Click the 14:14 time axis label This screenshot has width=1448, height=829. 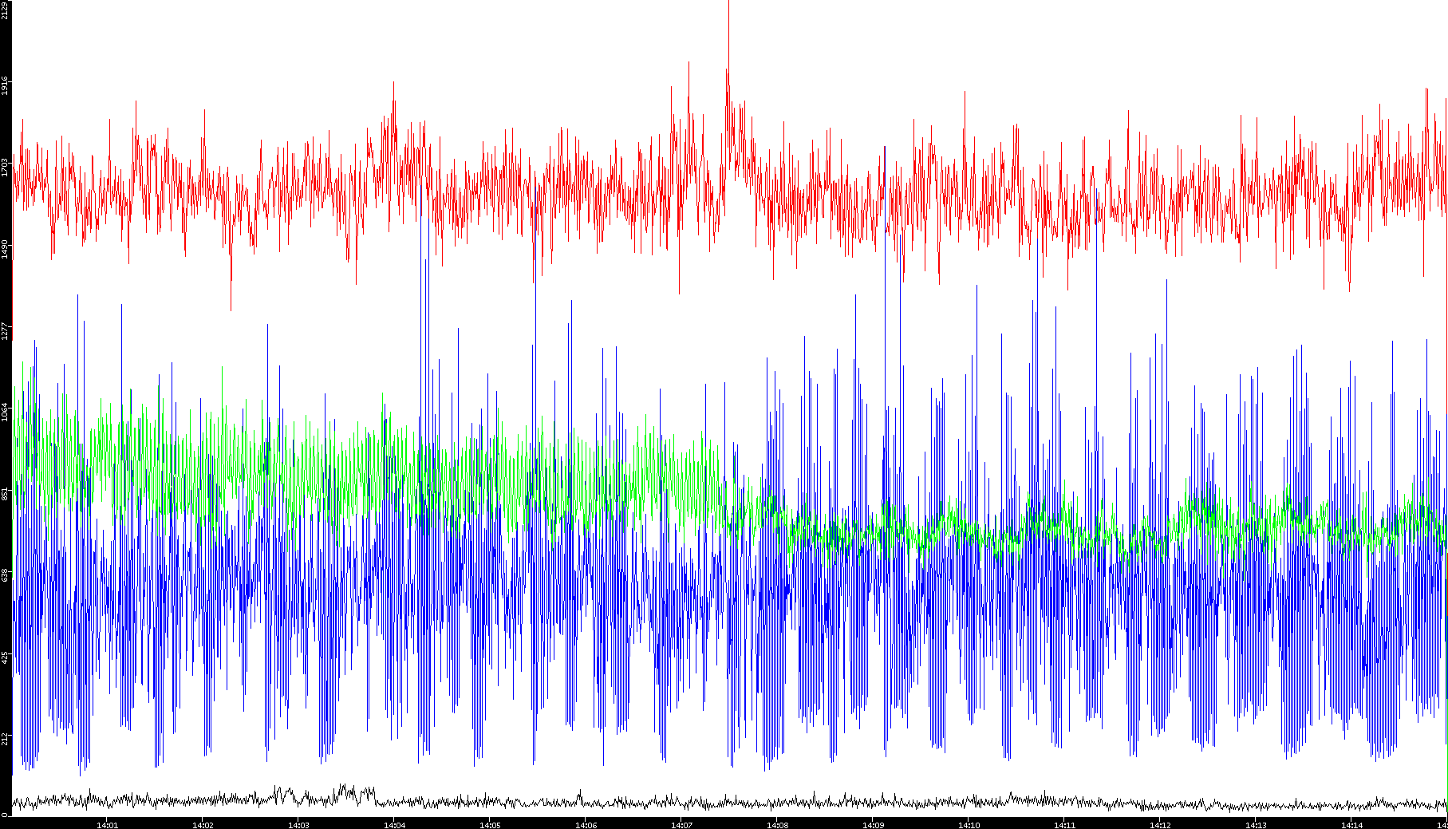[1351, 825]
